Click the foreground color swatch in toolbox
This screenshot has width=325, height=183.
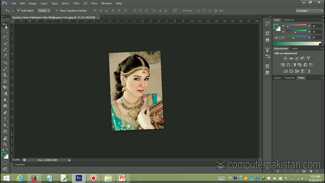pos(4,154)
